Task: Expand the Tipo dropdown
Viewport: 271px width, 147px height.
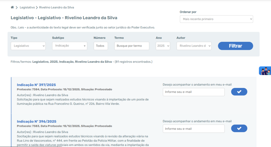Action: tap(28, 46)
